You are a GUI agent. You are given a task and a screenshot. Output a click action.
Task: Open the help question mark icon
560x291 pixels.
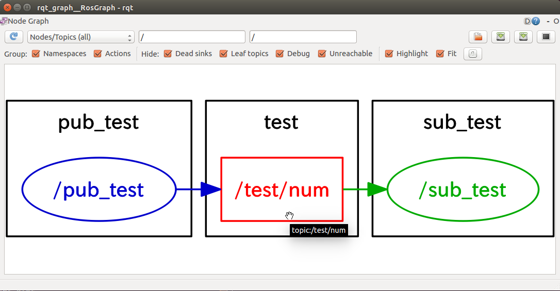[536, 21]
